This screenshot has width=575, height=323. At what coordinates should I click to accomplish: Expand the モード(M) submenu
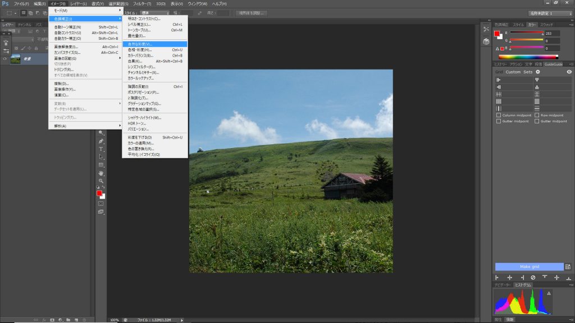coord(85,11)
